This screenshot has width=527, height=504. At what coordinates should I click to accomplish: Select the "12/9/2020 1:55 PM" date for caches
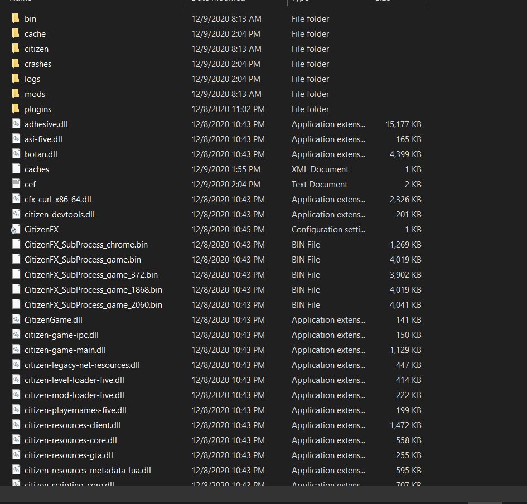(x=226, y=169)
